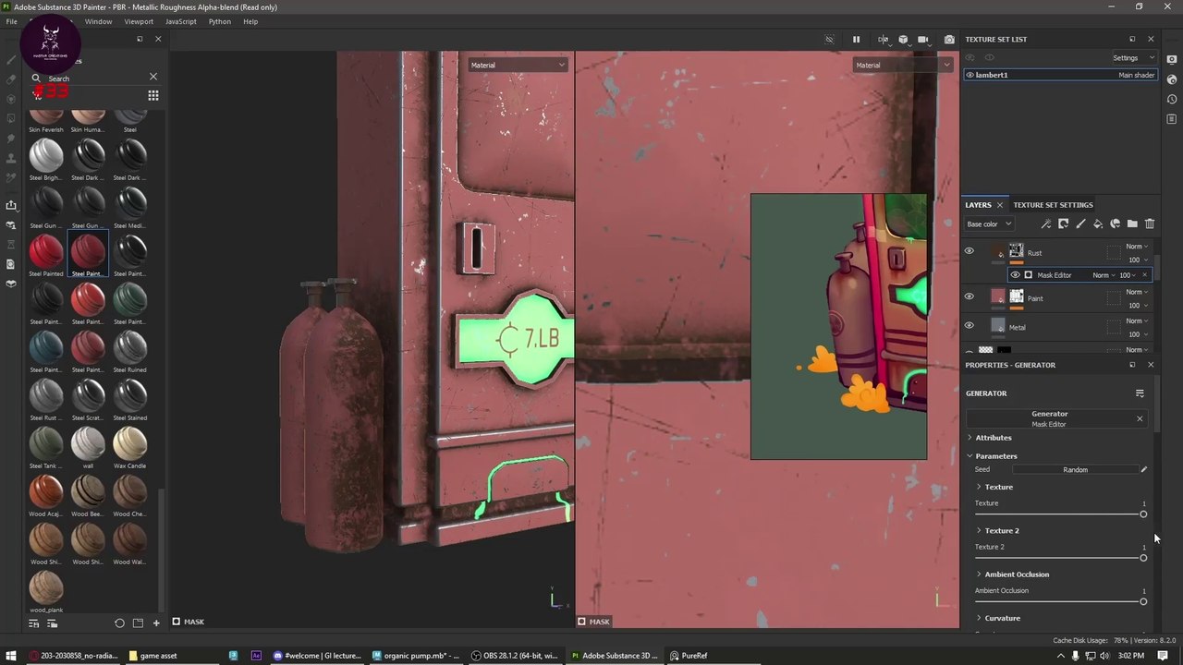The height and width of the screenshot is (665, 1183).
Task: Click the generator options menu icon
Action: (x=1140, y=393)
